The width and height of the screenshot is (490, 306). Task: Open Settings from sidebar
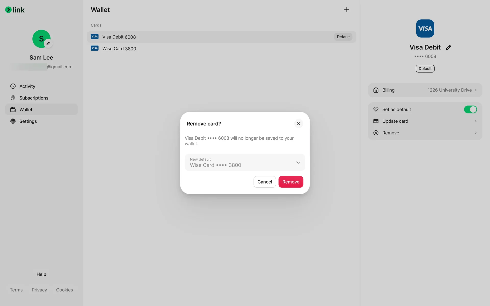point(28,121)
